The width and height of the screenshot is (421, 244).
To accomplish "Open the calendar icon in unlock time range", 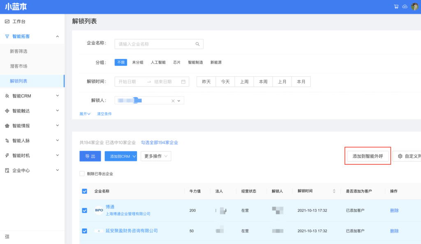I will pos(183,82).
